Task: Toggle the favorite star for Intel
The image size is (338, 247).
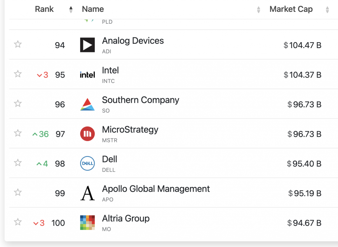Action: pos(18,74)
